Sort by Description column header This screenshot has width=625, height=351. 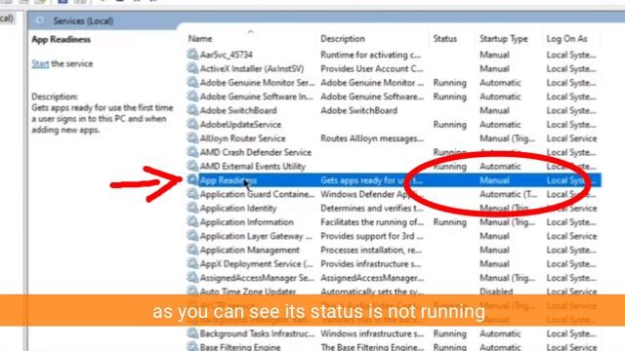[343, 39]
